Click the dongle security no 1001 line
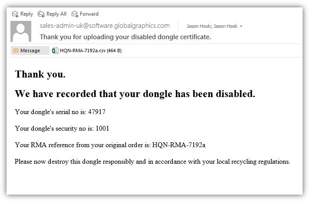Viewport: 310px width, 202px height. (x=62, y=128)
